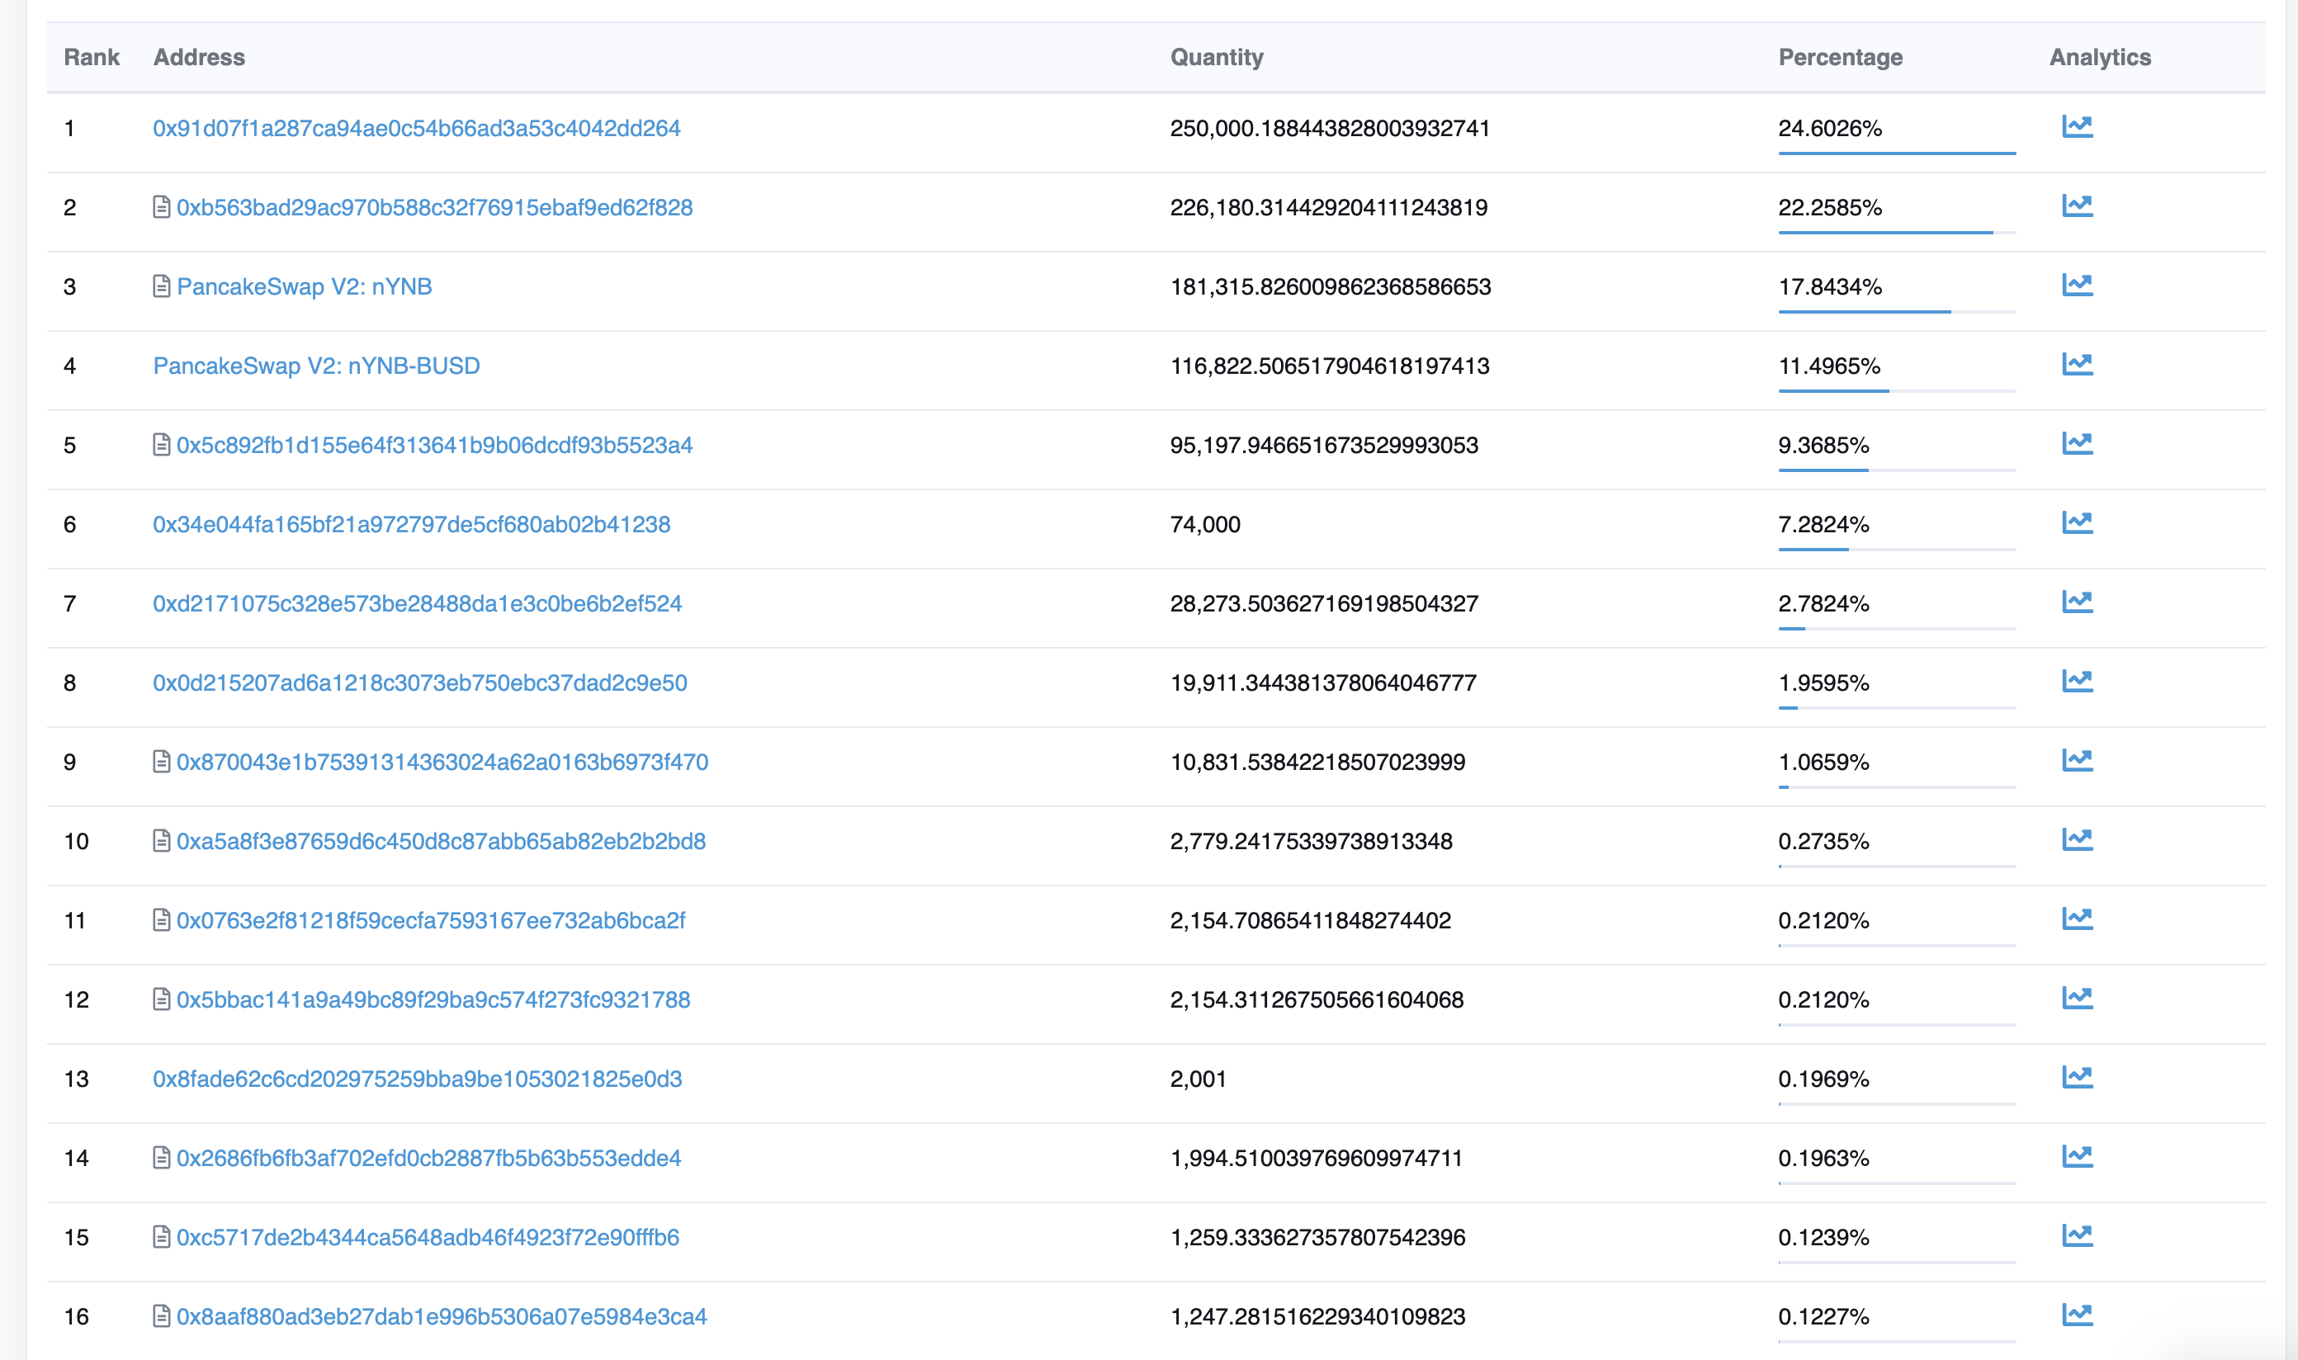Open analytics icon for nYNB-BUSD holder

click(x=2076, y=365)
